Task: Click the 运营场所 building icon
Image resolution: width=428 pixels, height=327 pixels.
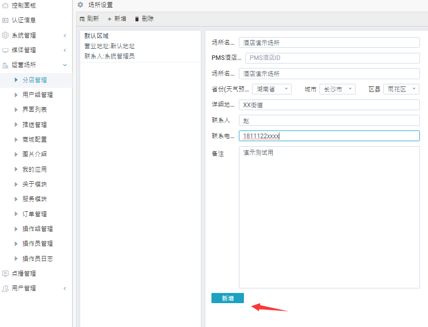Action: pyautogui.click(x=5, y=65)
